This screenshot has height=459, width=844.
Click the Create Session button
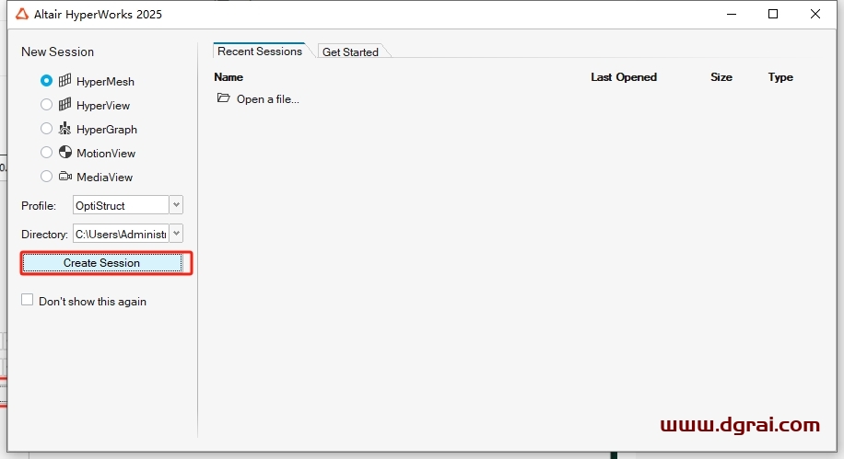[102, 263]
